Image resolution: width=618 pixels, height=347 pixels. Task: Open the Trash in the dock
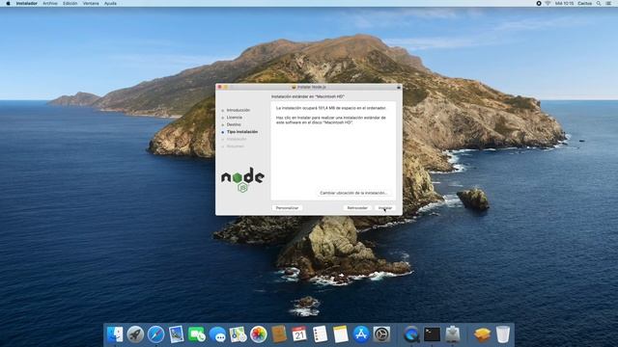coord(503,334)
